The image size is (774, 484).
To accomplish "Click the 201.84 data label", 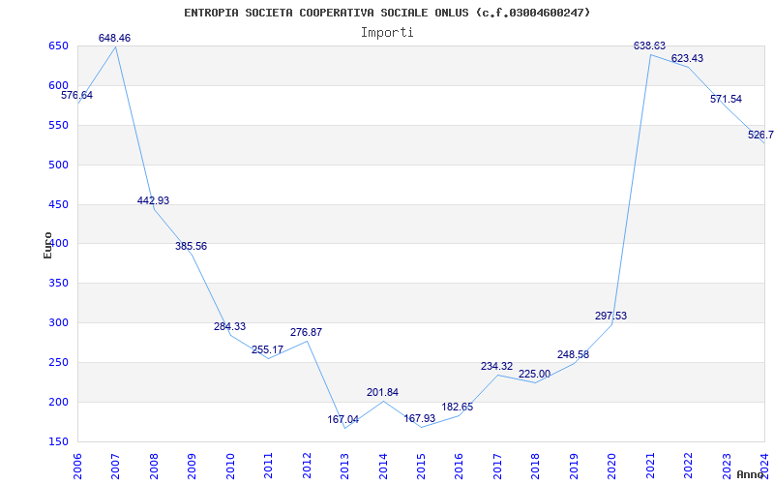I will tap(382, 392).
